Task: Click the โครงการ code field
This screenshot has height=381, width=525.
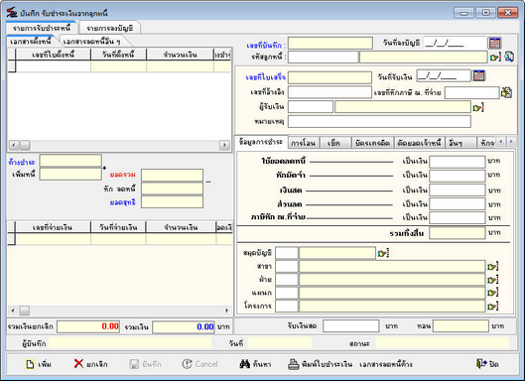Action: click(x=287, y=306)
